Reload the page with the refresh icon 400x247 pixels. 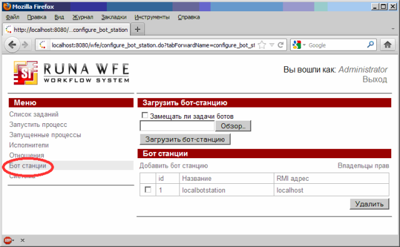(x=281, y=45)
